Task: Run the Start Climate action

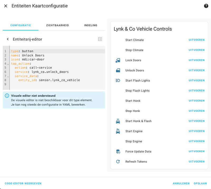Action: (196, 40)
